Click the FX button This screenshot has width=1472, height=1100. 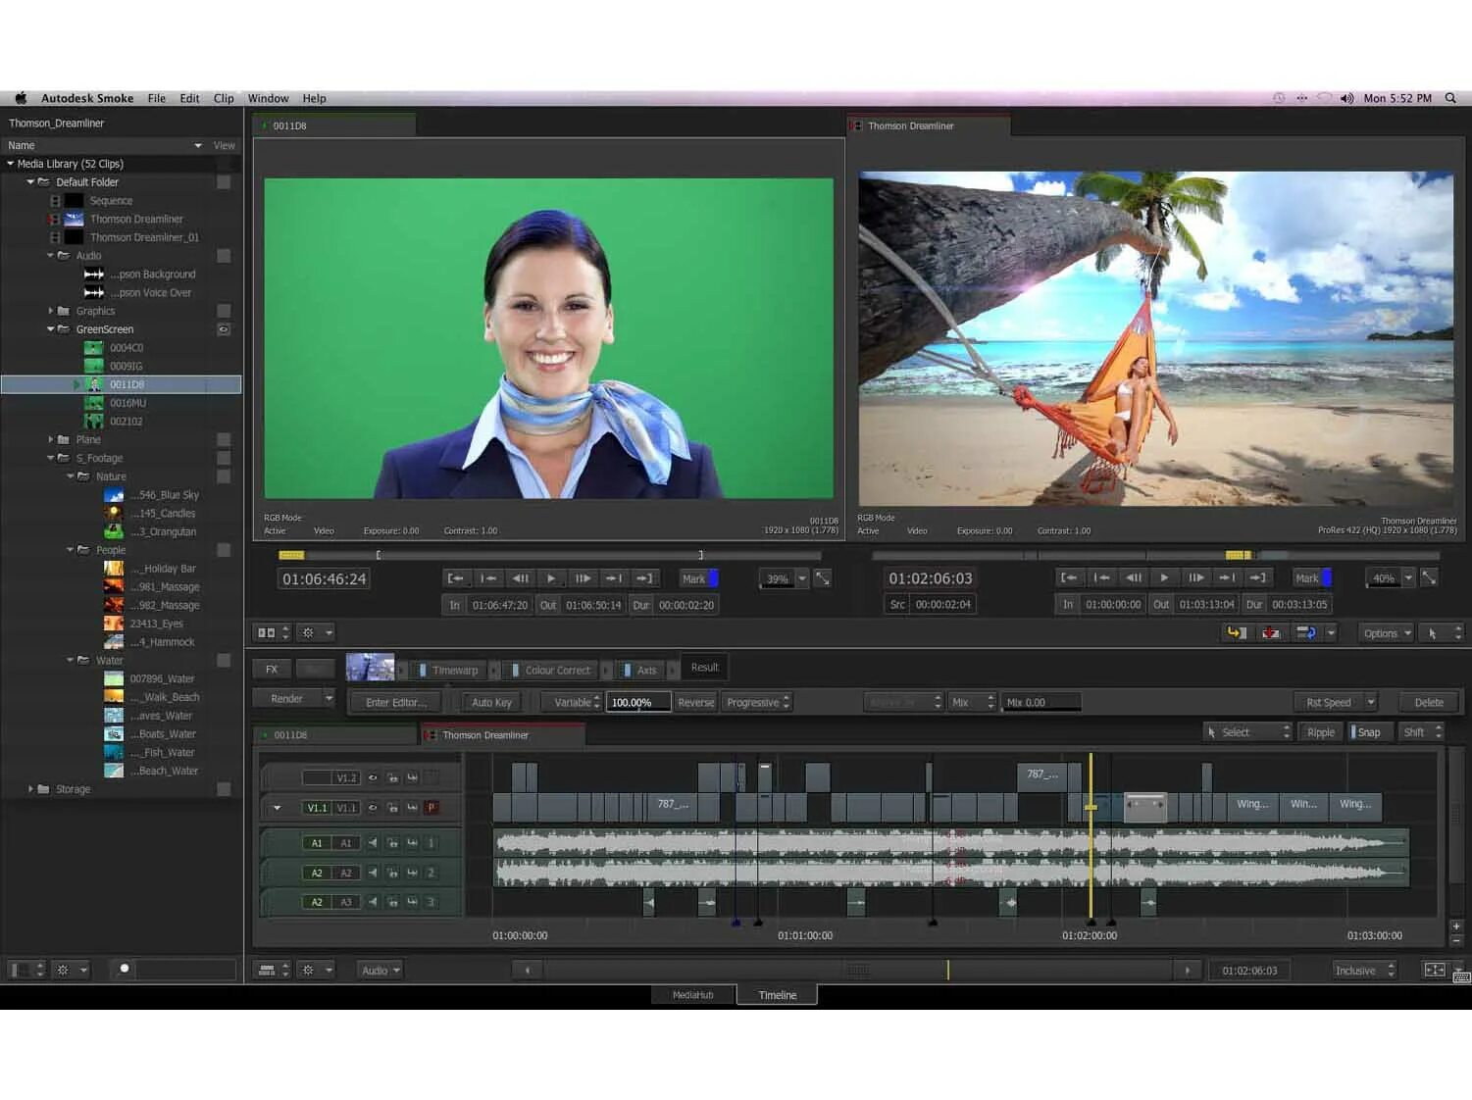272,670
